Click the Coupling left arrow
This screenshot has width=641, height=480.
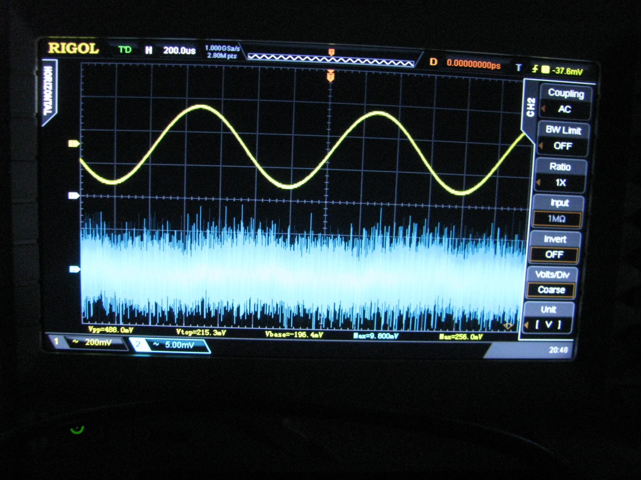(543, 109)
